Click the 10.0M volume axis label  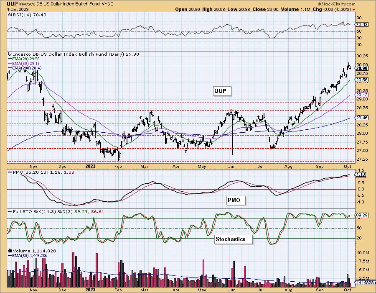point(363,253)
